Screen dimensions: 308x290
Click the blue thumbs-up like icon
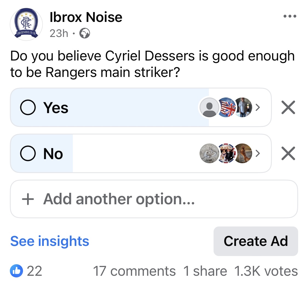(x=16, y=271)
